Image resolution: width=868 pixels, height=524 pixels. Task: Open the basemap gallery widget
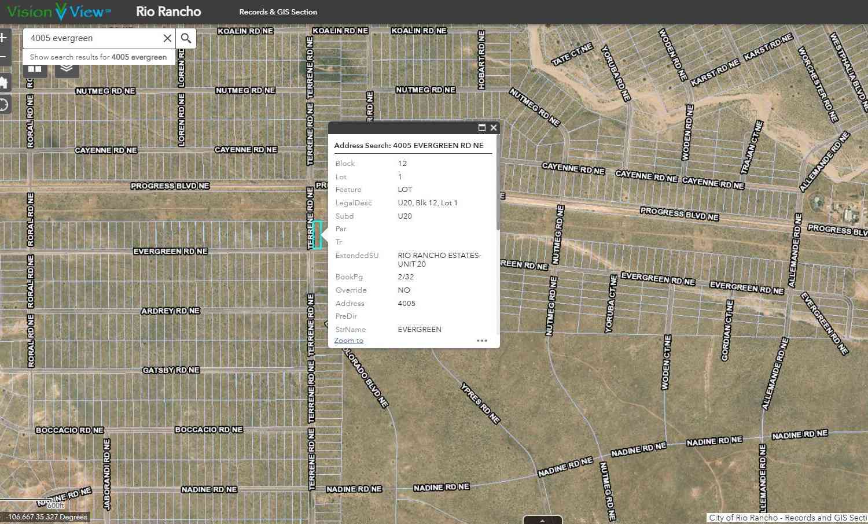pos(35,69)
